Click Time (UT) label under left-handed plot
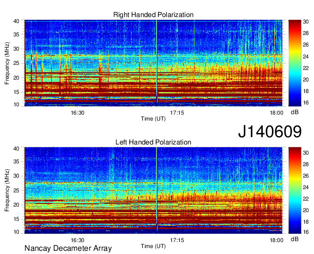Viewport: 314px width, 254px height. (x=153, y=246)
